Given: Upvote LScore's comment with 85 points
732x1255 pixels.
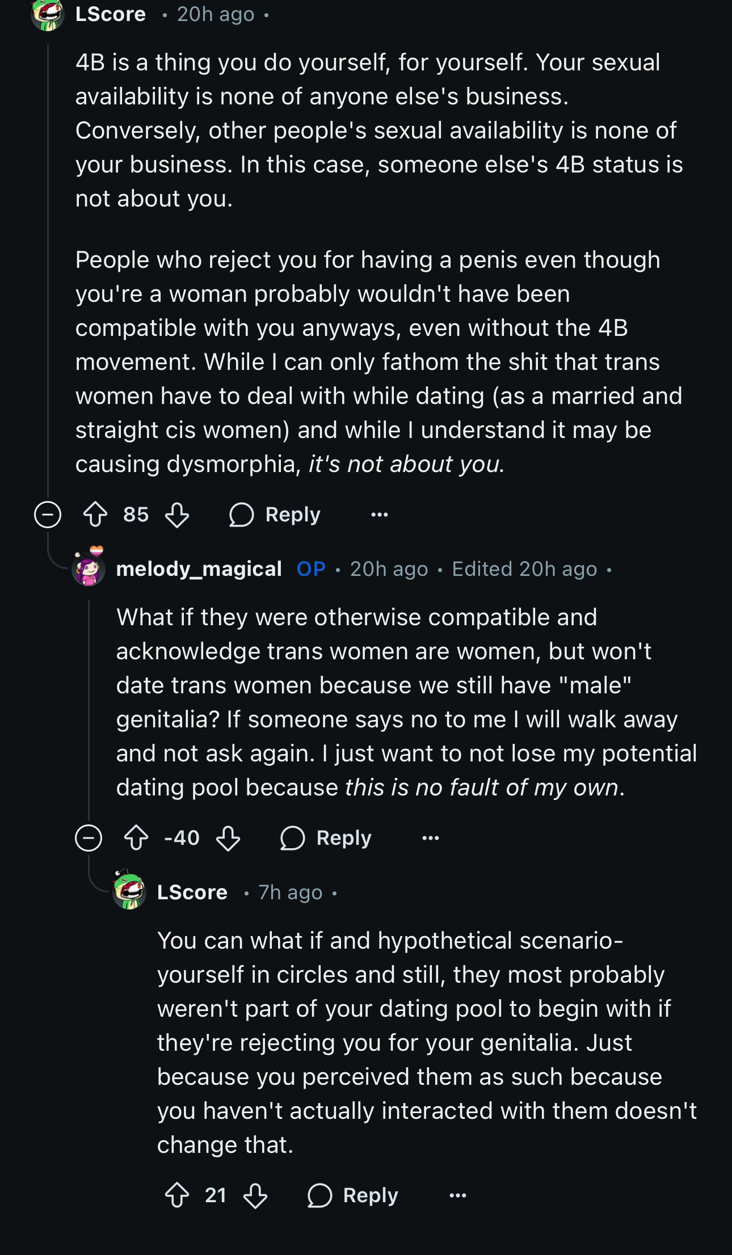Looking at the screenshot, I should (x=95, y=515).
